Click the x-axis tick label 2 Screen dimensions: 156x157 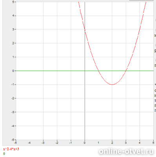pos(112,142)
